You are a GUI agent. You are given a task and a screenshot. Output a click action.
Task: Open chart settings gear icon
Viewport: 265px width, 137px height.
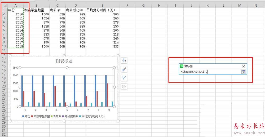[x=124, y=86]
